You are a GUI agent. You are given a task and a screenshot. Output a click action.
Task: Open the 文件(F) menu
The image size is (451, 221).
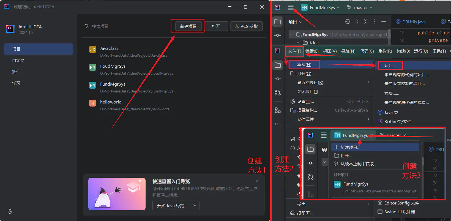click(294, 51)
